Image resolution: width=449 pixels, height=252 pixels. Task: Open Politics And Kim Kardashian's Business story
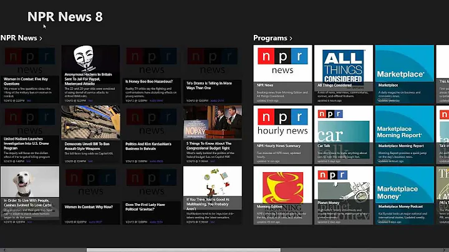point(152,135)
